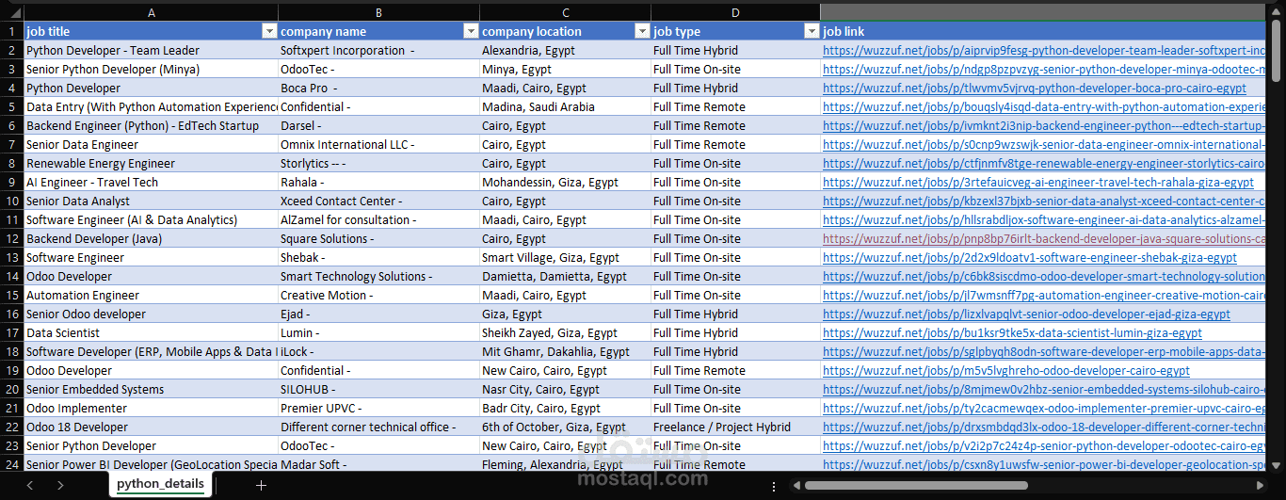Image resolution: width=1286 pixels, height=500 pixels.
Task: Select column B header
Action: 378,12
